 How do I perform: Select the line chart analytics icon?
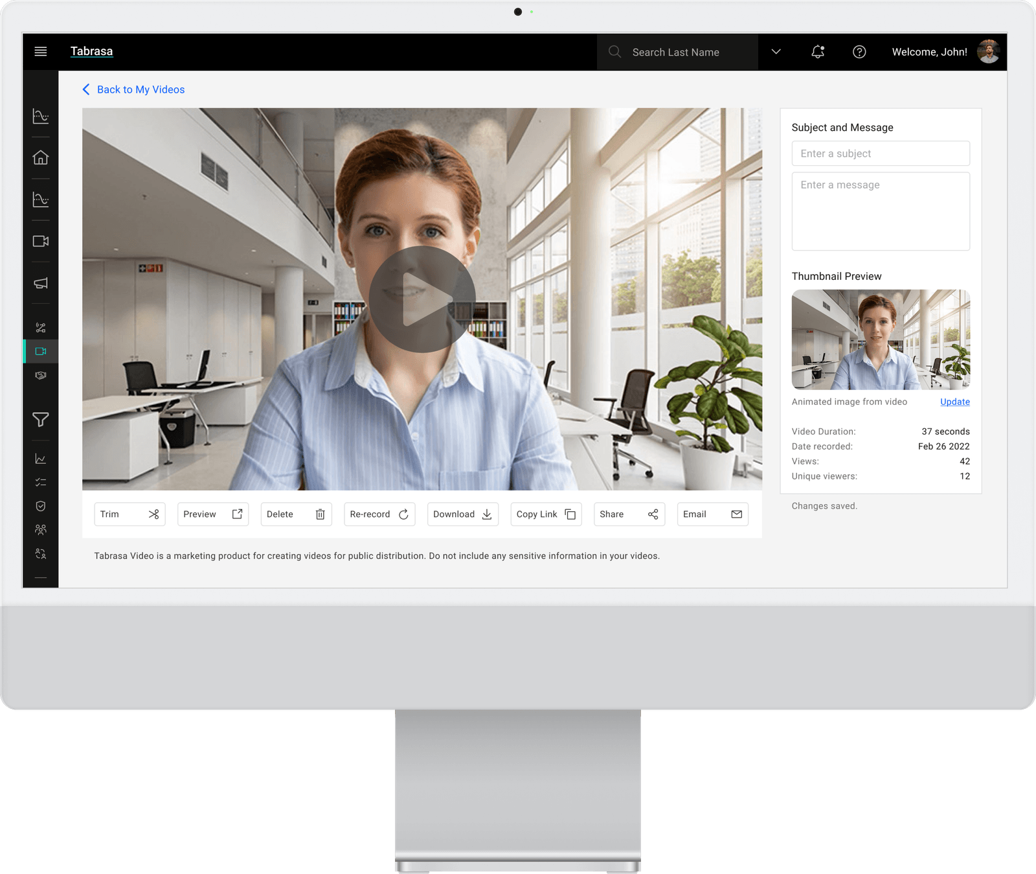41,459
